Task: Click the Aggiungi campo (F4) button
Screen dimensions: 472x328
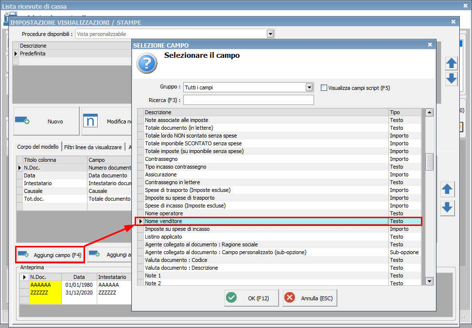Action: coord(50,255)
